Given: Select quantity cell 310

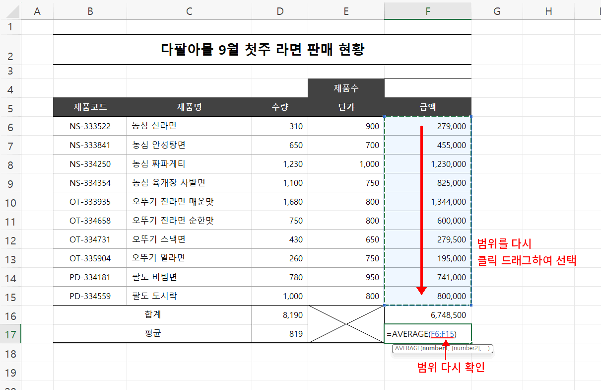Looking at the screenshot, I should point(280,126).
